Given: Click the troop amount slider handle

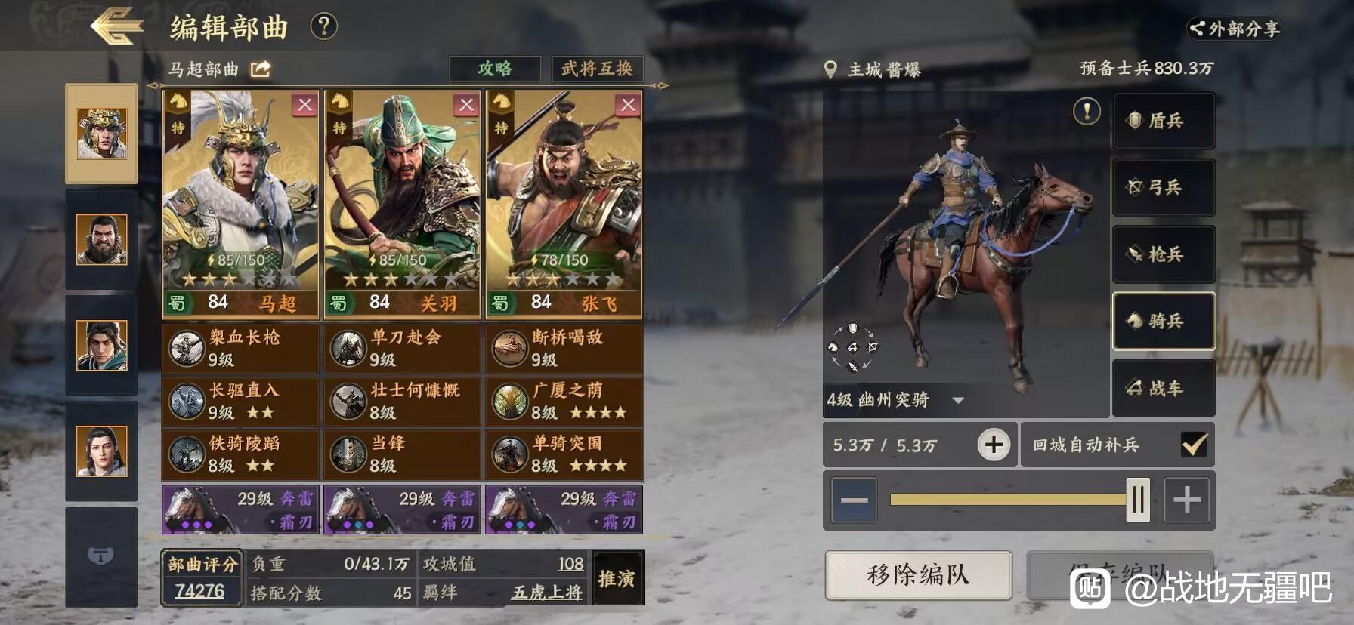Looking at the screenshot, I should click(x=1138, y=500).
